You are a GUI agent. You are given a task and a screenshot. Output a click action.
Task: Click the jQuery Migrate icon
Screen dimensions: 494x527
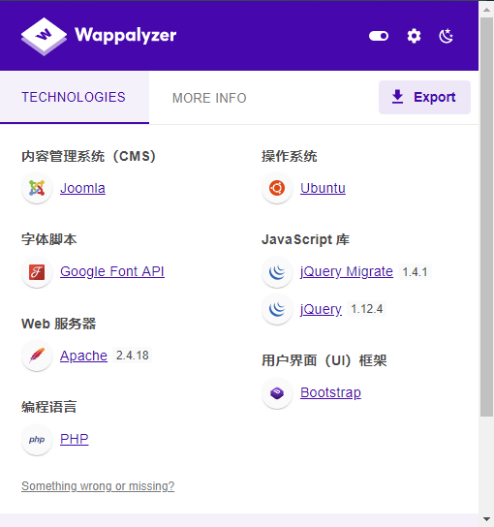277,272
